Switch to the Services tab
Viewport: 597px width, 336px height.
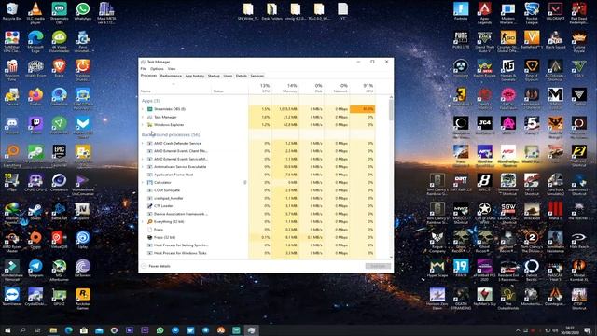point(257,76)
